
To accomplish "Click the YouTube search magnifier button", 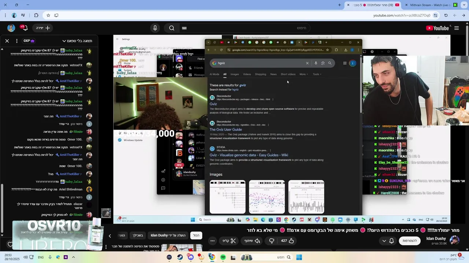I will pyautogui.click(x=171, y=28).
